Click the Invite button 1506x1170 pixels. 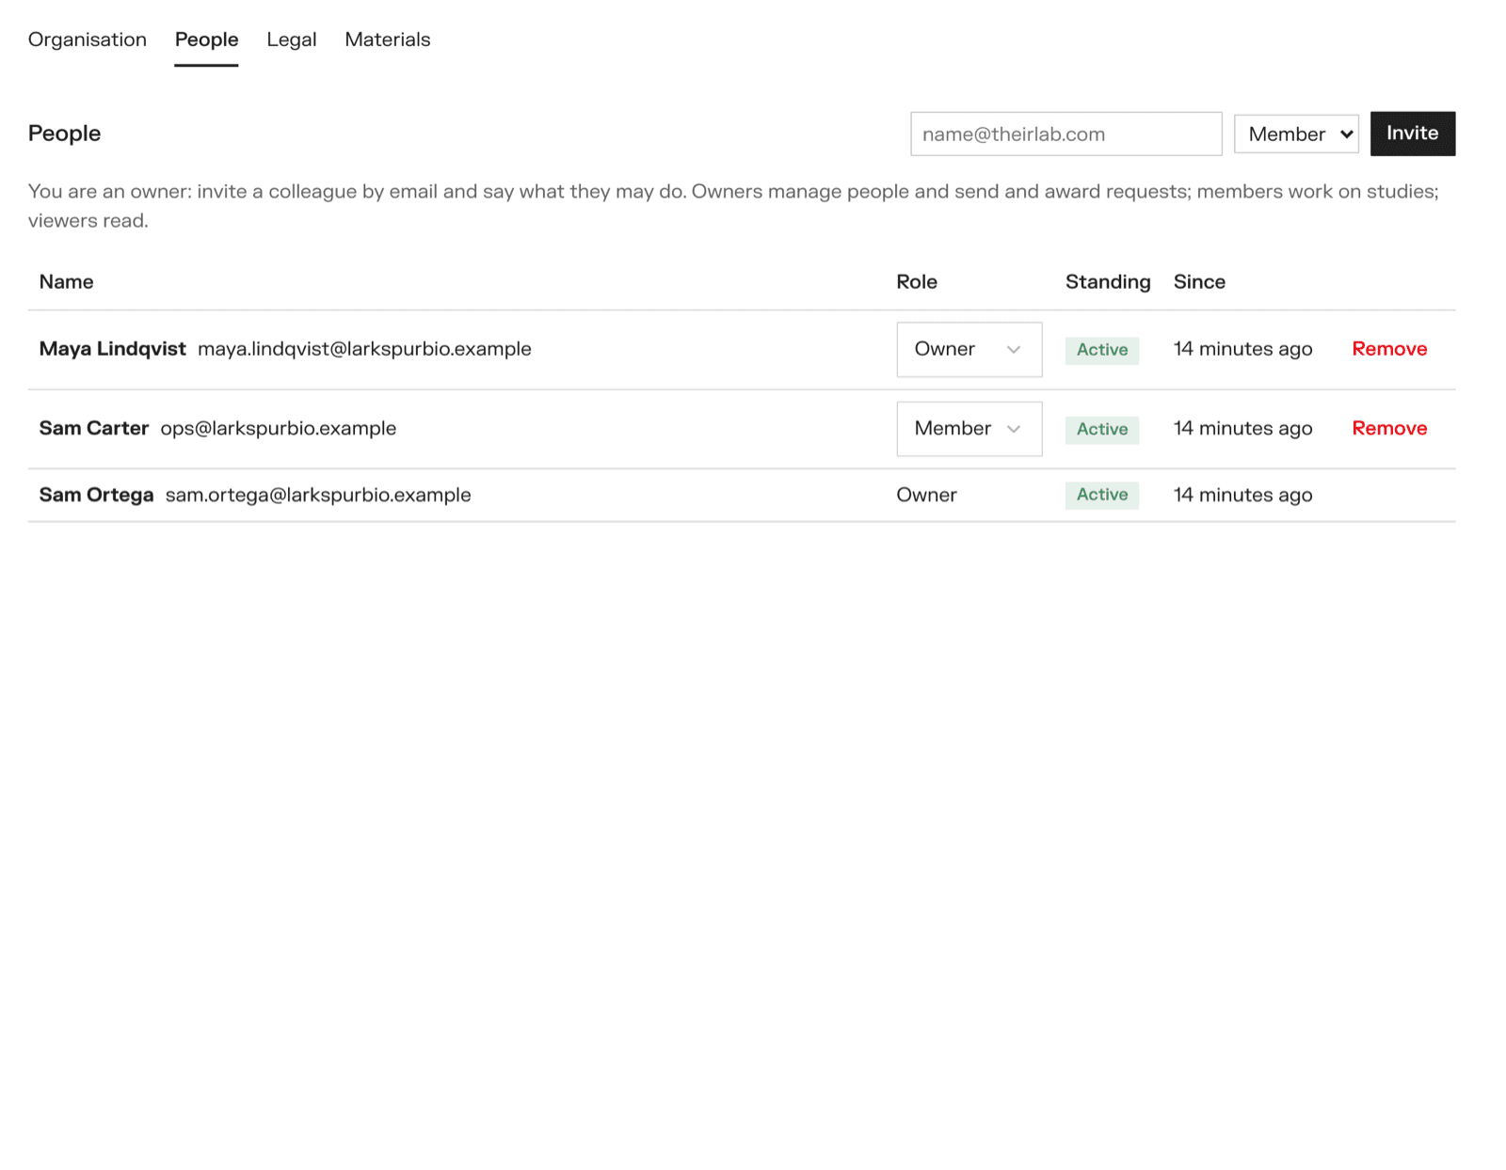[1413, 134]
